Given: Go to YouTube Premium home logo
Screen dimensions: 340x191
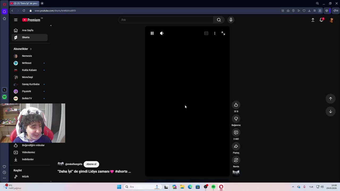Looking at the screenshot, I should [31, 20].
